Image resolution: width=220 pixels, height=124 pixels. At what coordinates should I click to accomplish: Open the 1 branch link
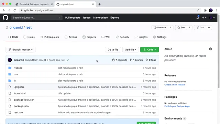pos(136,60)
